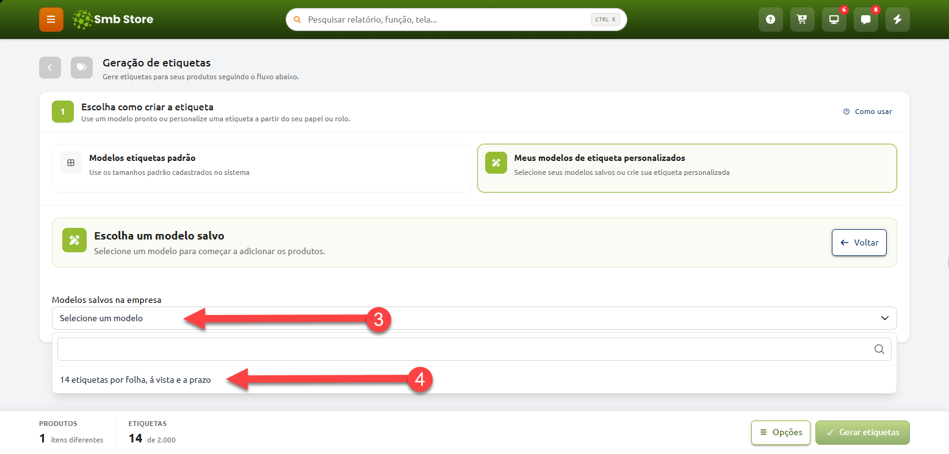Collapse dropdown using the chevron arrow

tap(885, 318)
